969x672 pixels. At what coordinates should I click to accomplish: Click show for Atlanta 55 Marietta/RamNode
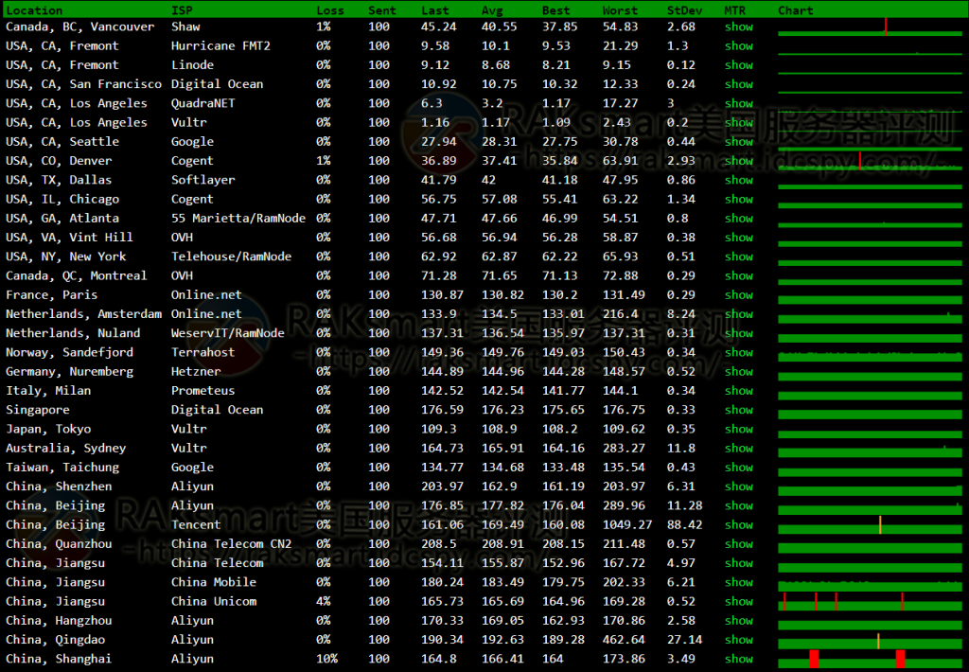click(738, 219)
